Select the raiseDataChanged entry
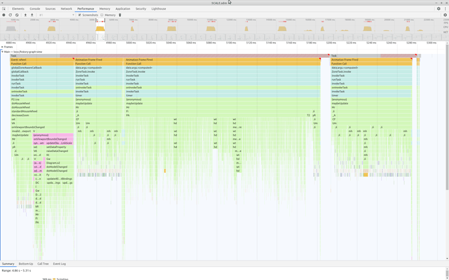Image resolution: width=449 pixels, height=280 pixels. (60, 151)
